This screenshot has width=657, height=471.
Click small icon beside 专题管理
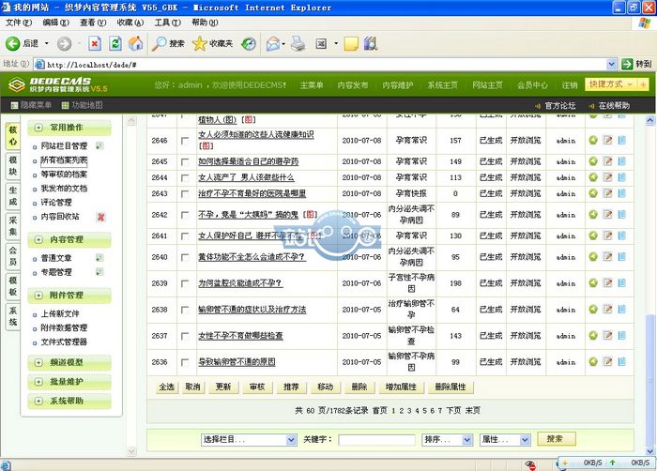tap(99, 272)
